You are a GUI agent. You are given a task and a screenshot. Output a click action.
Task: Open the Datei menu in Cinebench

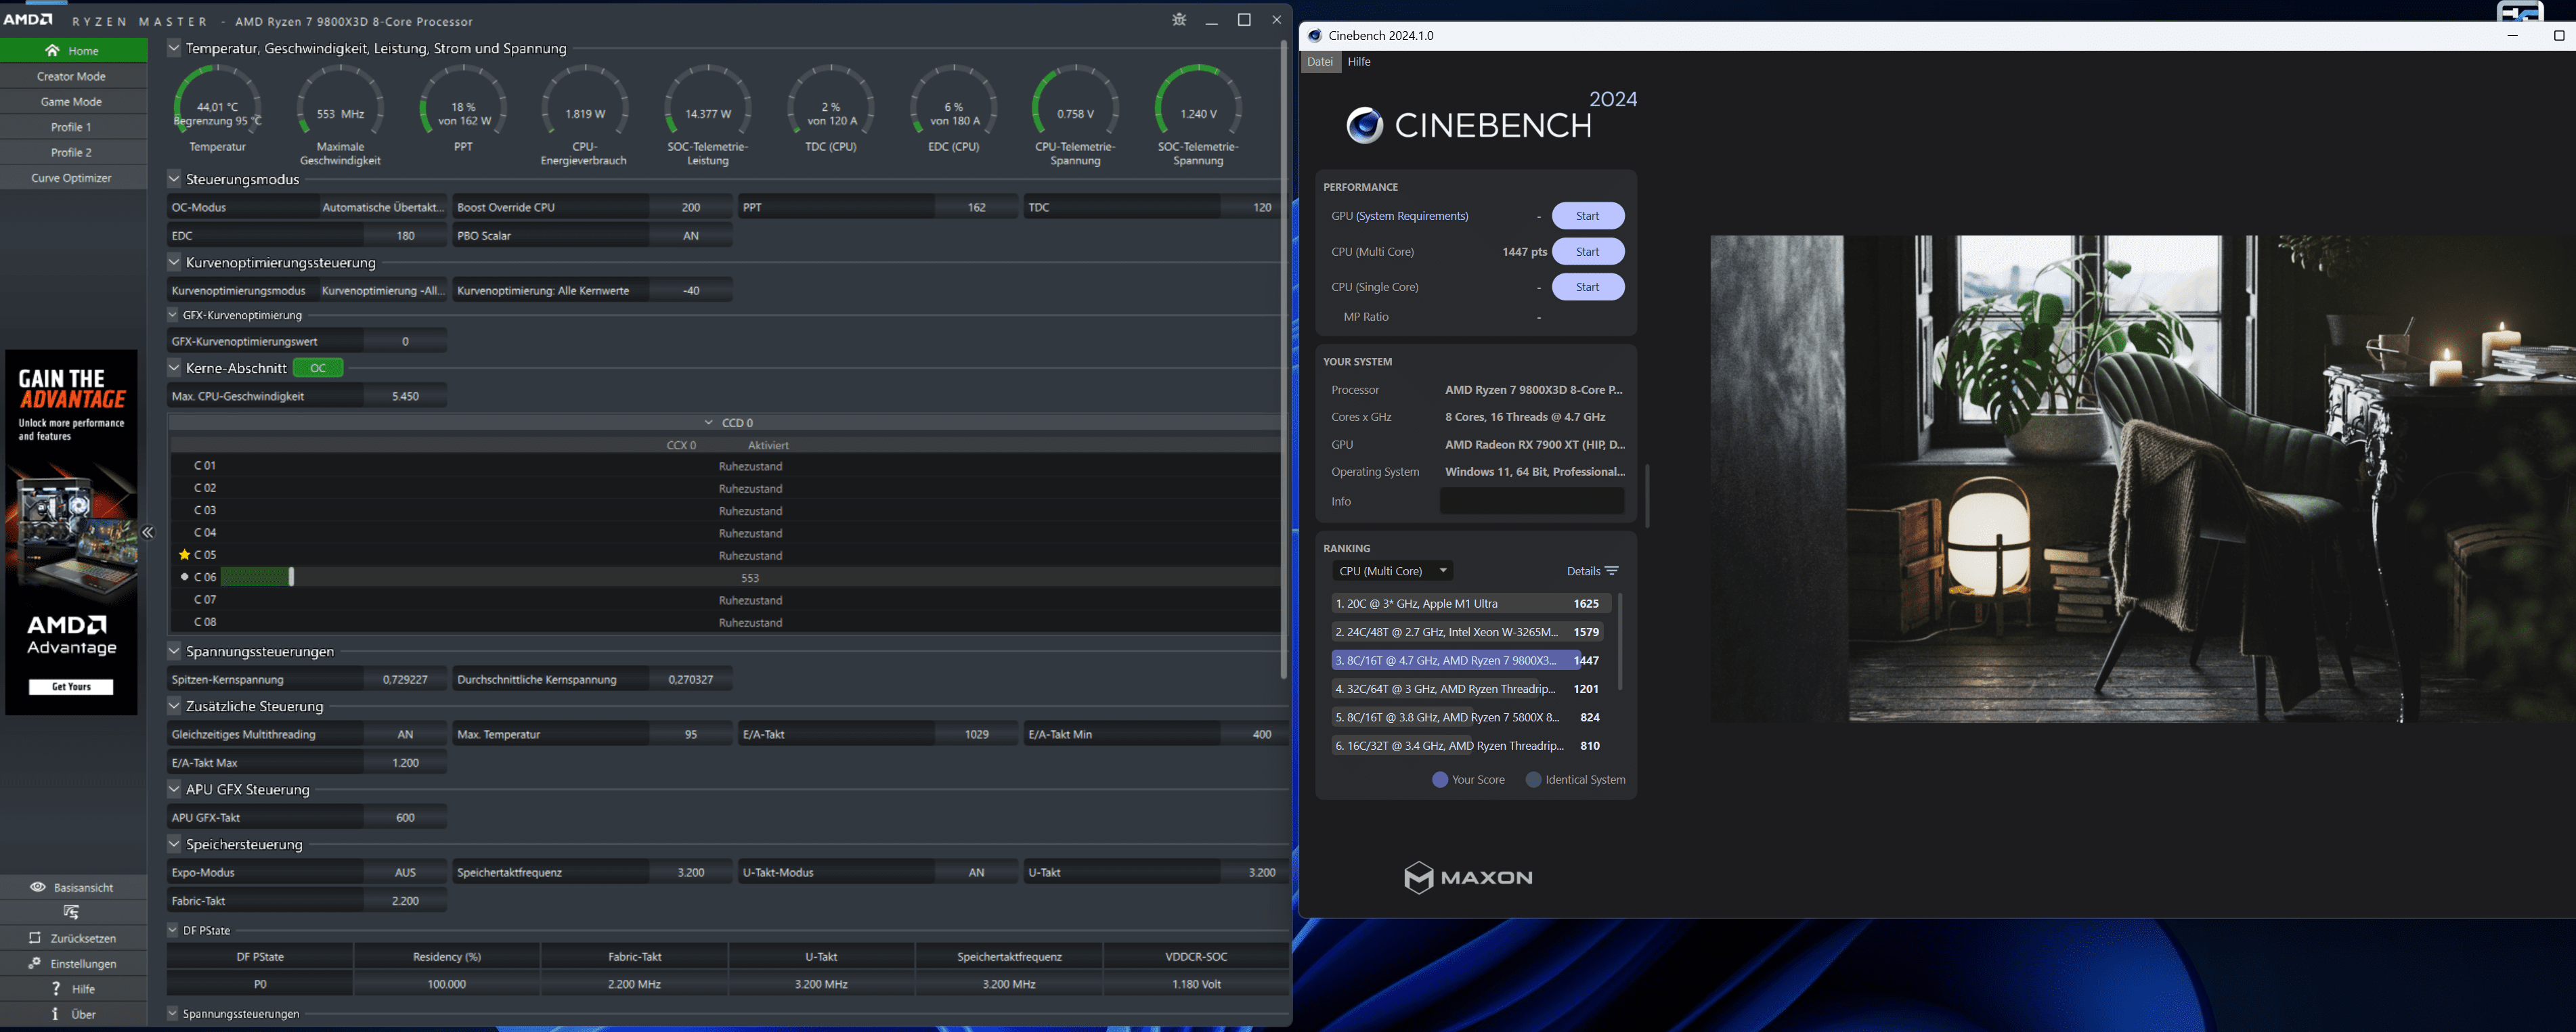(x=1320, y=62)
